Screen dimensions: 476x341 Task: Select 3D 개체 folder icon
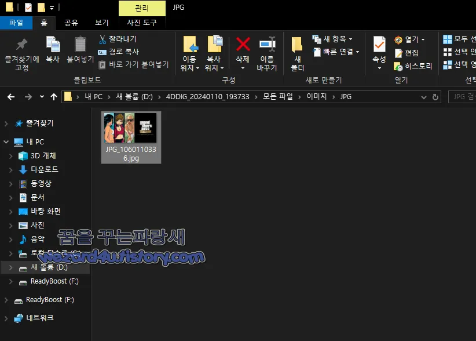click(x=23, y=156)
